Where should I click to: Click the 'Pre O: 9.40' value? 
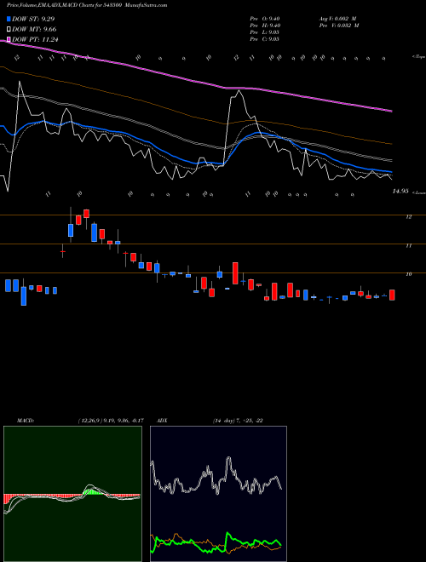(265, 19)
